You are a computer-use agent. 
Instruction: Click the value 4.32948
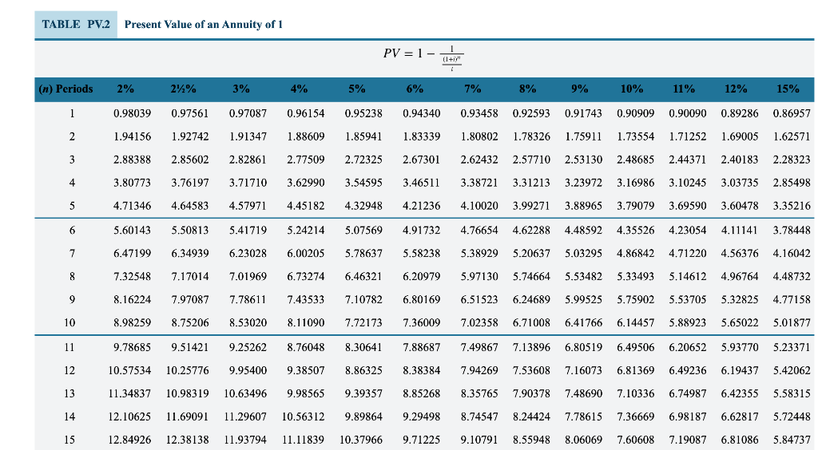tap(363, 206)
